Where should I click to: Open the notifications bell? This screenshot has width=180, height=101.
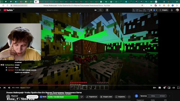(172, 10)
